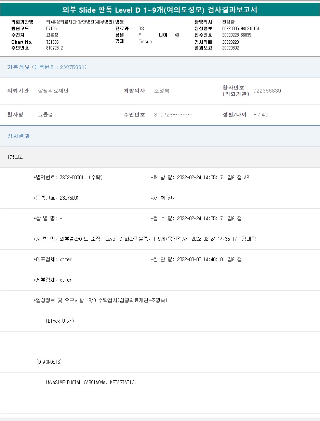Click the [DIAGNOSIS] label

click(49, 362)
